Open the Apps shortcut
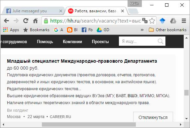 (11, 30)
